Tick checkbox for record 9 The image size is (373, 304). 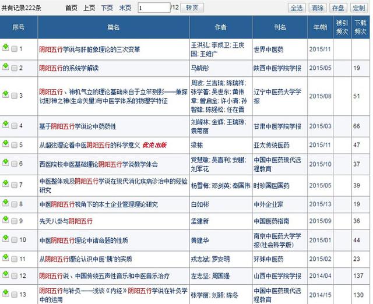(14, 221)
